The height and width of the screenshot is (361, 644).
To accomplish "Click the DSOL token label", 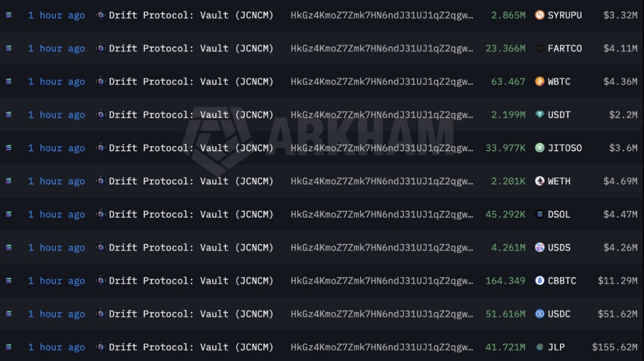I will [559, 214].
